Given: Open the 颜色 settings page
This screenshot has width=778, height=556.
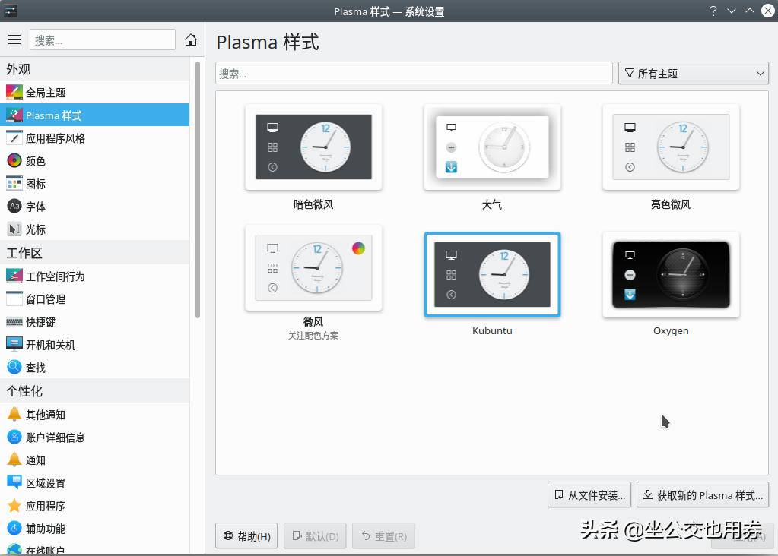Looking at the screenshot, I should pos(95,160).
